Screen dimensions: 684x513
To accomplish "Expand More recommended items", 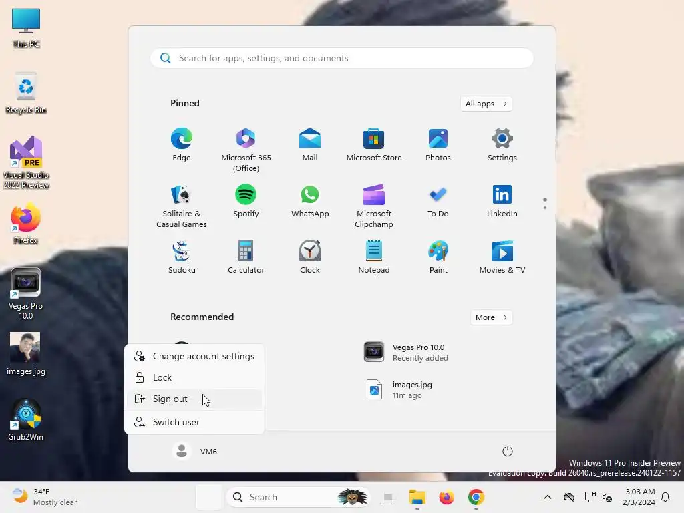I will pyautogui.click(x=491, y=317).
